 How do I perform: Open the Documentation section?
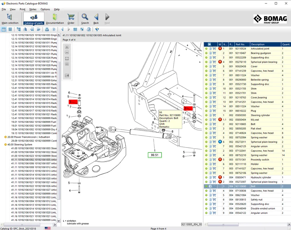pos(55,19)
